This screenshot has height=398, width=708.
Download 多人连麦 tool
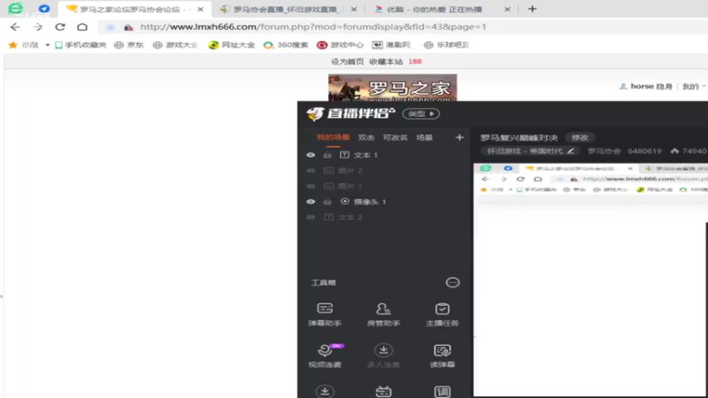[x=383, y=356]
